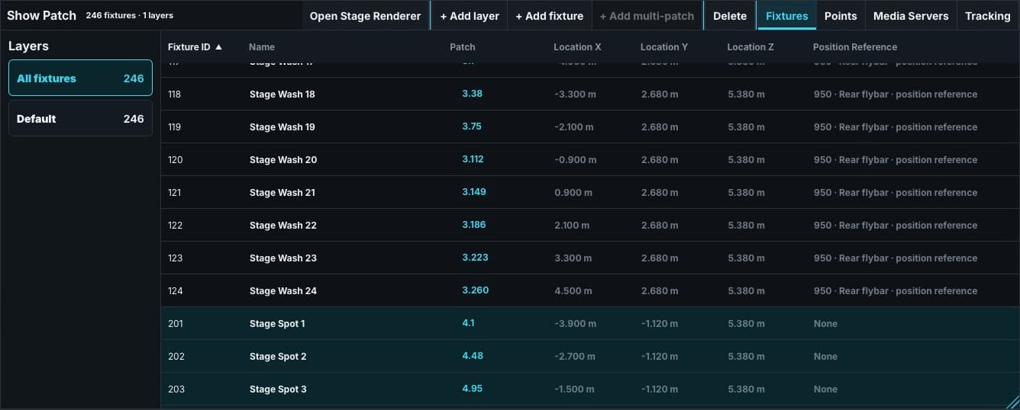Select Stage Wash 20 fixture name
The width and height of the screenshot is (1020, 410).
[283, 160]
